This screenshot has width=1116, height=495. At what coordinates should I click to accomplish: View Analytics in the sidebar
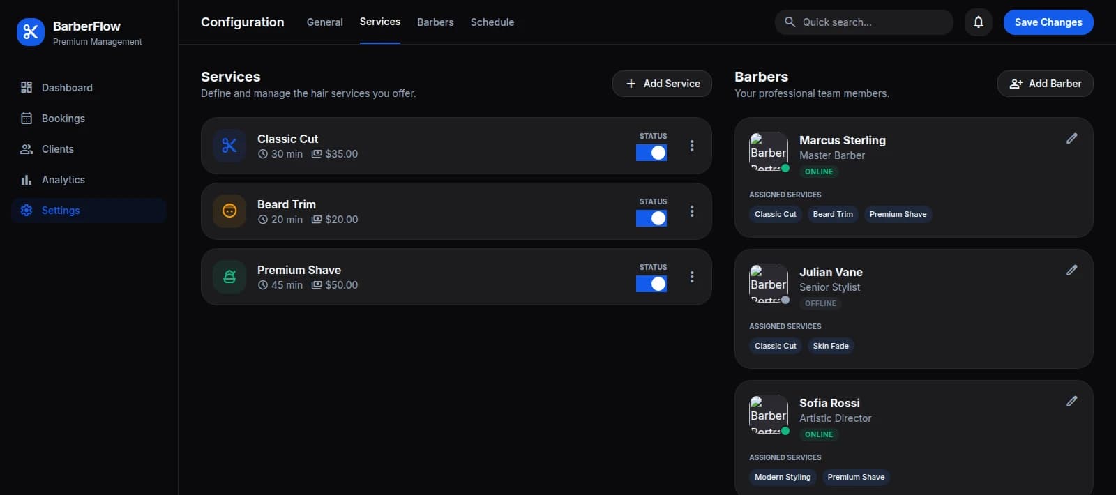click(x=89, y=180)
